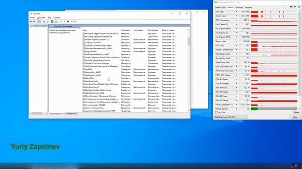The image size is (302, 169).
Task: Click the Windows Audio service icon
Action: tap(84, 81)
